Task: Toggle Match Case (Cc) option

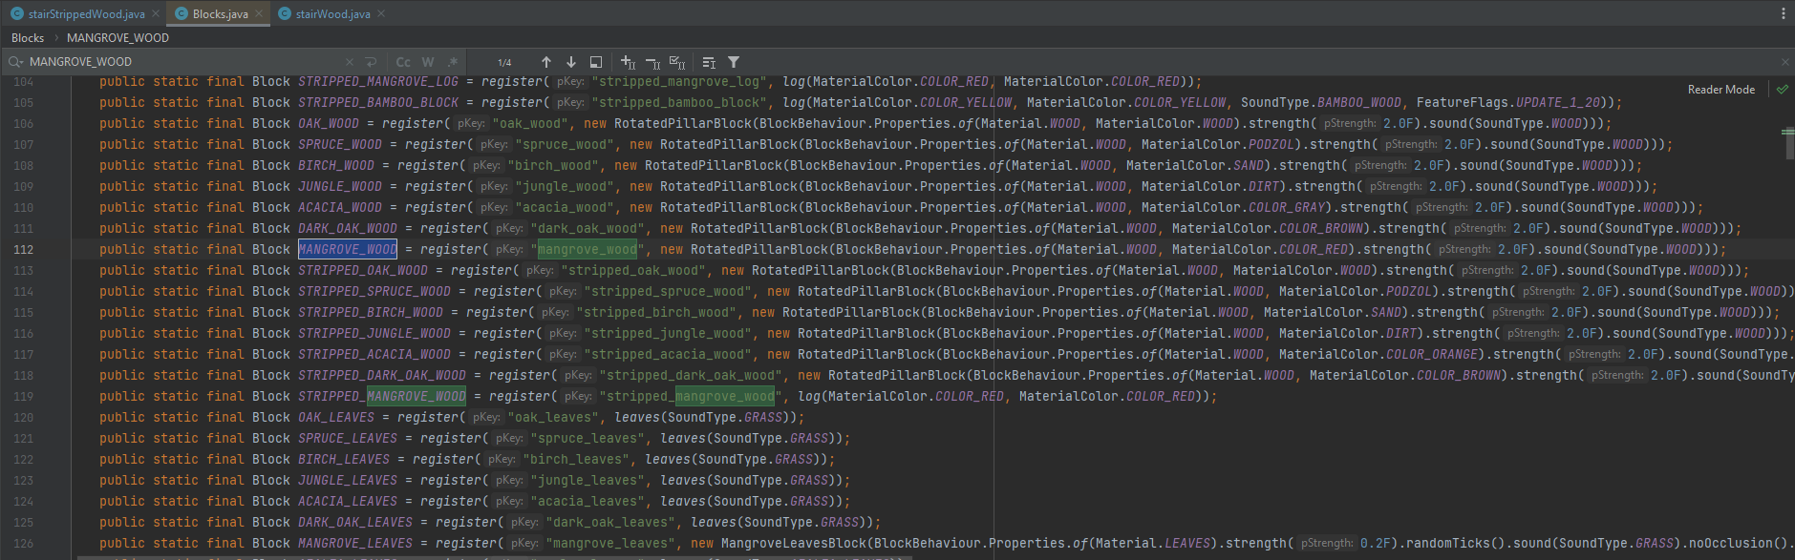Action: 403,62
